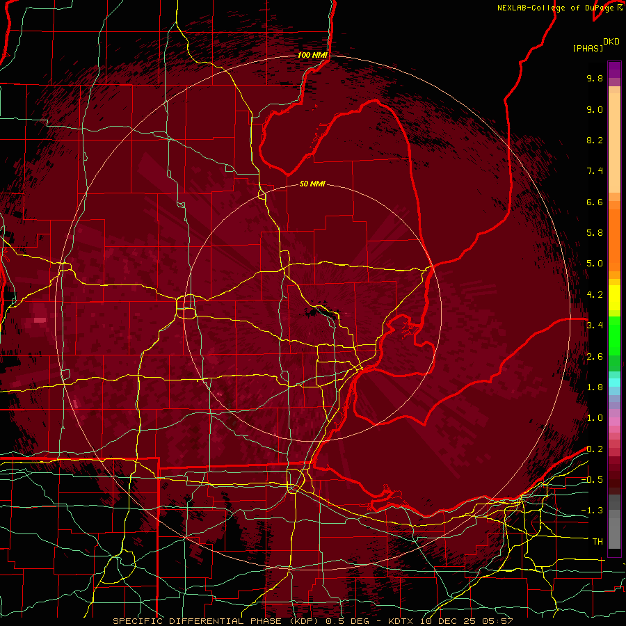Click the [PHAS] label above the color bar
The image size is (626, 626).
tap(588, 48)
